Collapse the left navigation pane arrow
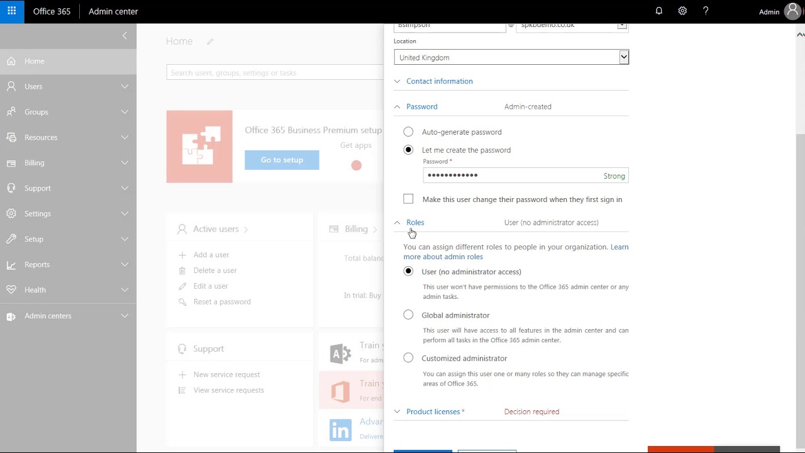Screen dimensions: 805x453 click(x=125, y=36)
